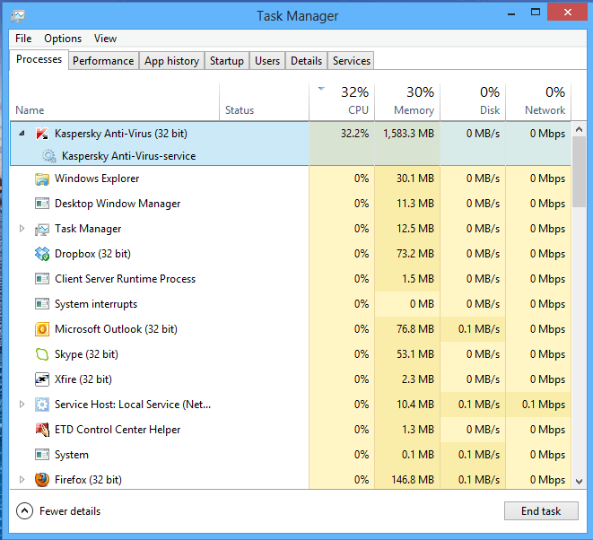Image resolution: width=593 pixels, height=540 pixels.
Task: Click the scrollbar up arrow
Action: pyautogui.click(x=579, y=129)
